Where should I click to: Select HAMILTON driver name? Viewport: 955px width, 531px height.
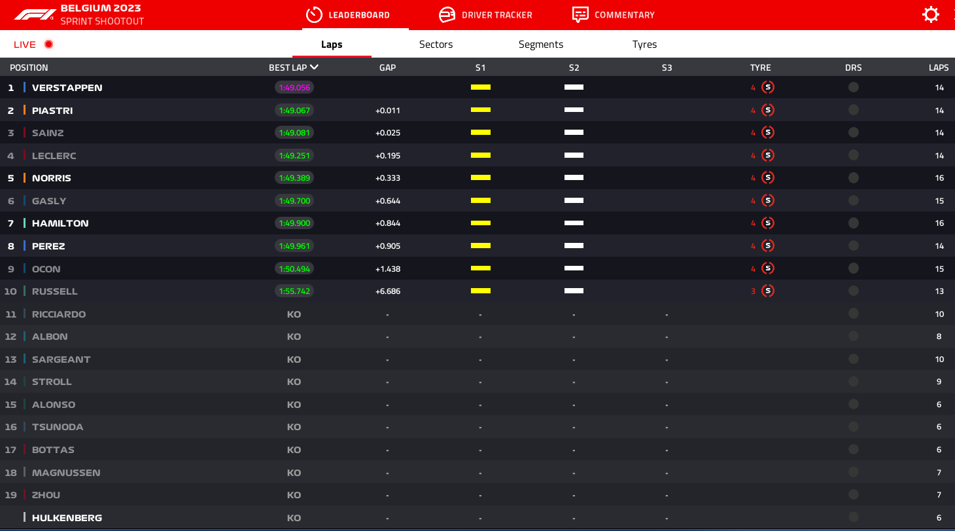(x=60, y=223)
